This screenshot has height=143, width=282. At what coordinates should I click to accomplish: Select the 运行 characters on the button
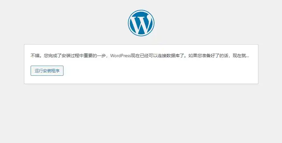pyautogui.click(x=39, y=71)
